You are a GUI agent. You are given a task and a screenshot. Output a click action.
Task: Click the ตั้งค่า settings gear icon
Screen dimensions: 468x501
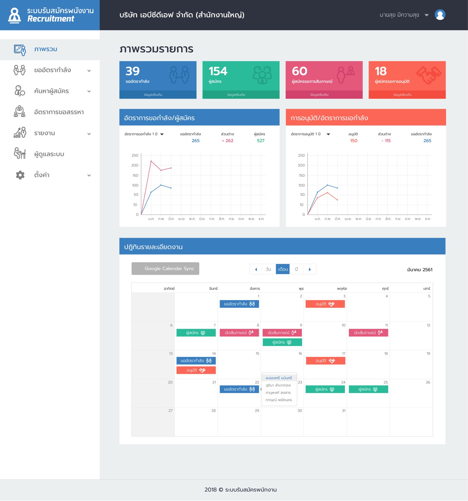click(20, 175)
